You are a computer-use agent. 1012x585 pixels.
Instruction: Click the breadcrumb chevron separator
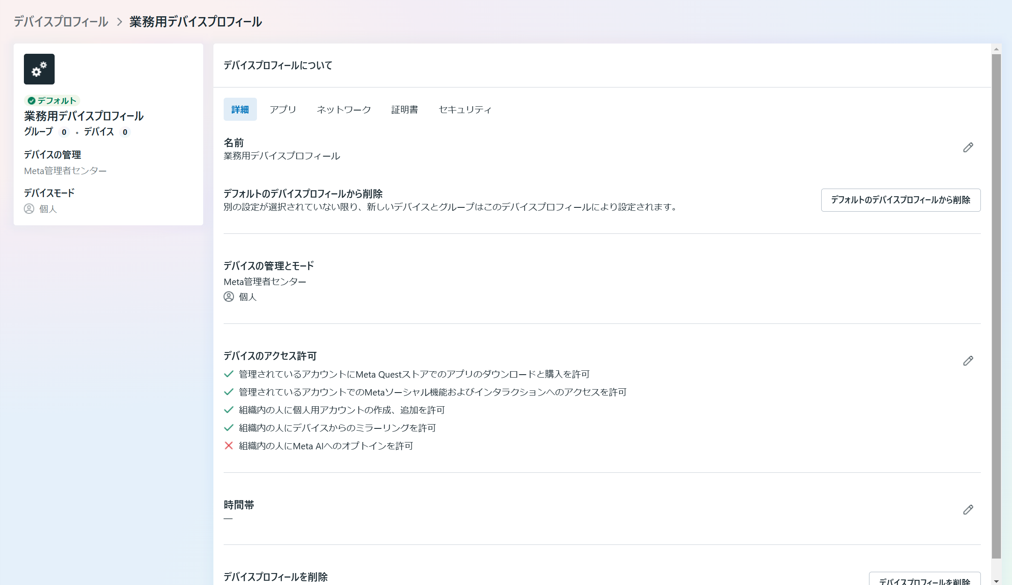[120, 22]
